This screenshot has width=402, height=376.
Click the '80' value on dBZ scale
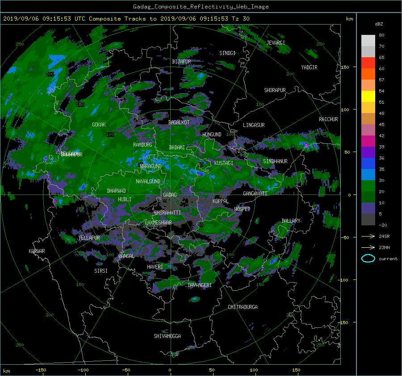click(381, 35)
